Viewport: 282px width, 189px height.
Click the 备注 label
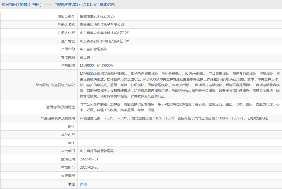(x=71, y=143)
